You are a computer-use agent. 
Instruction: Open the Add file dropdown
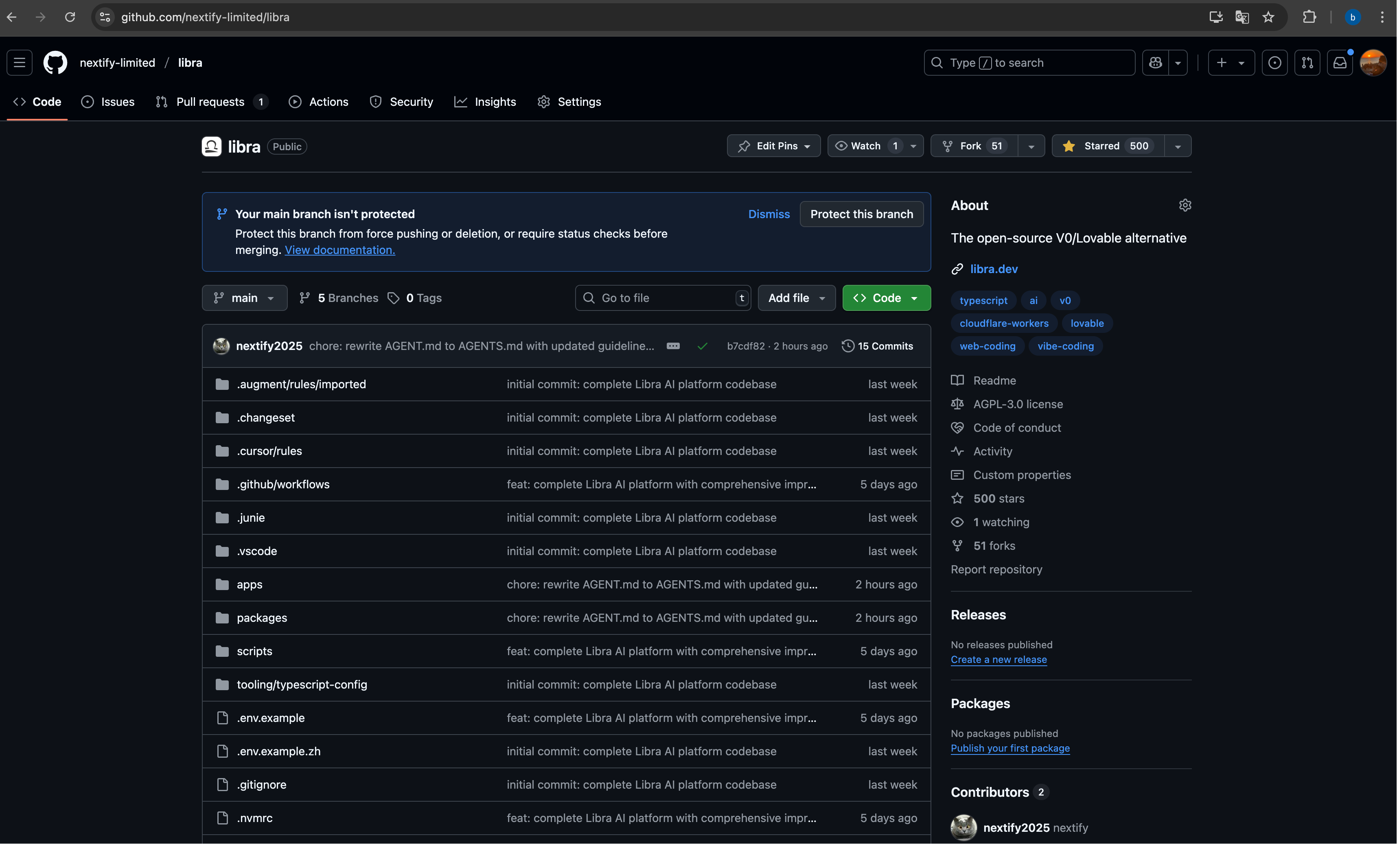(796, 297)
